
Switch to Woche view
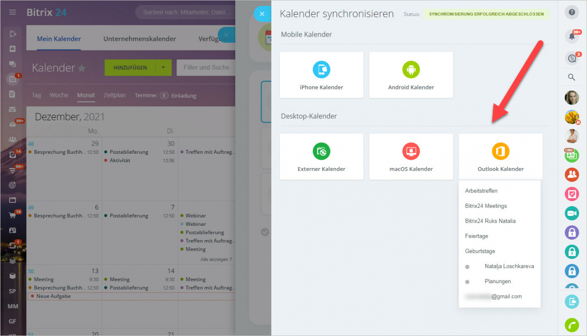pos(59,95)
